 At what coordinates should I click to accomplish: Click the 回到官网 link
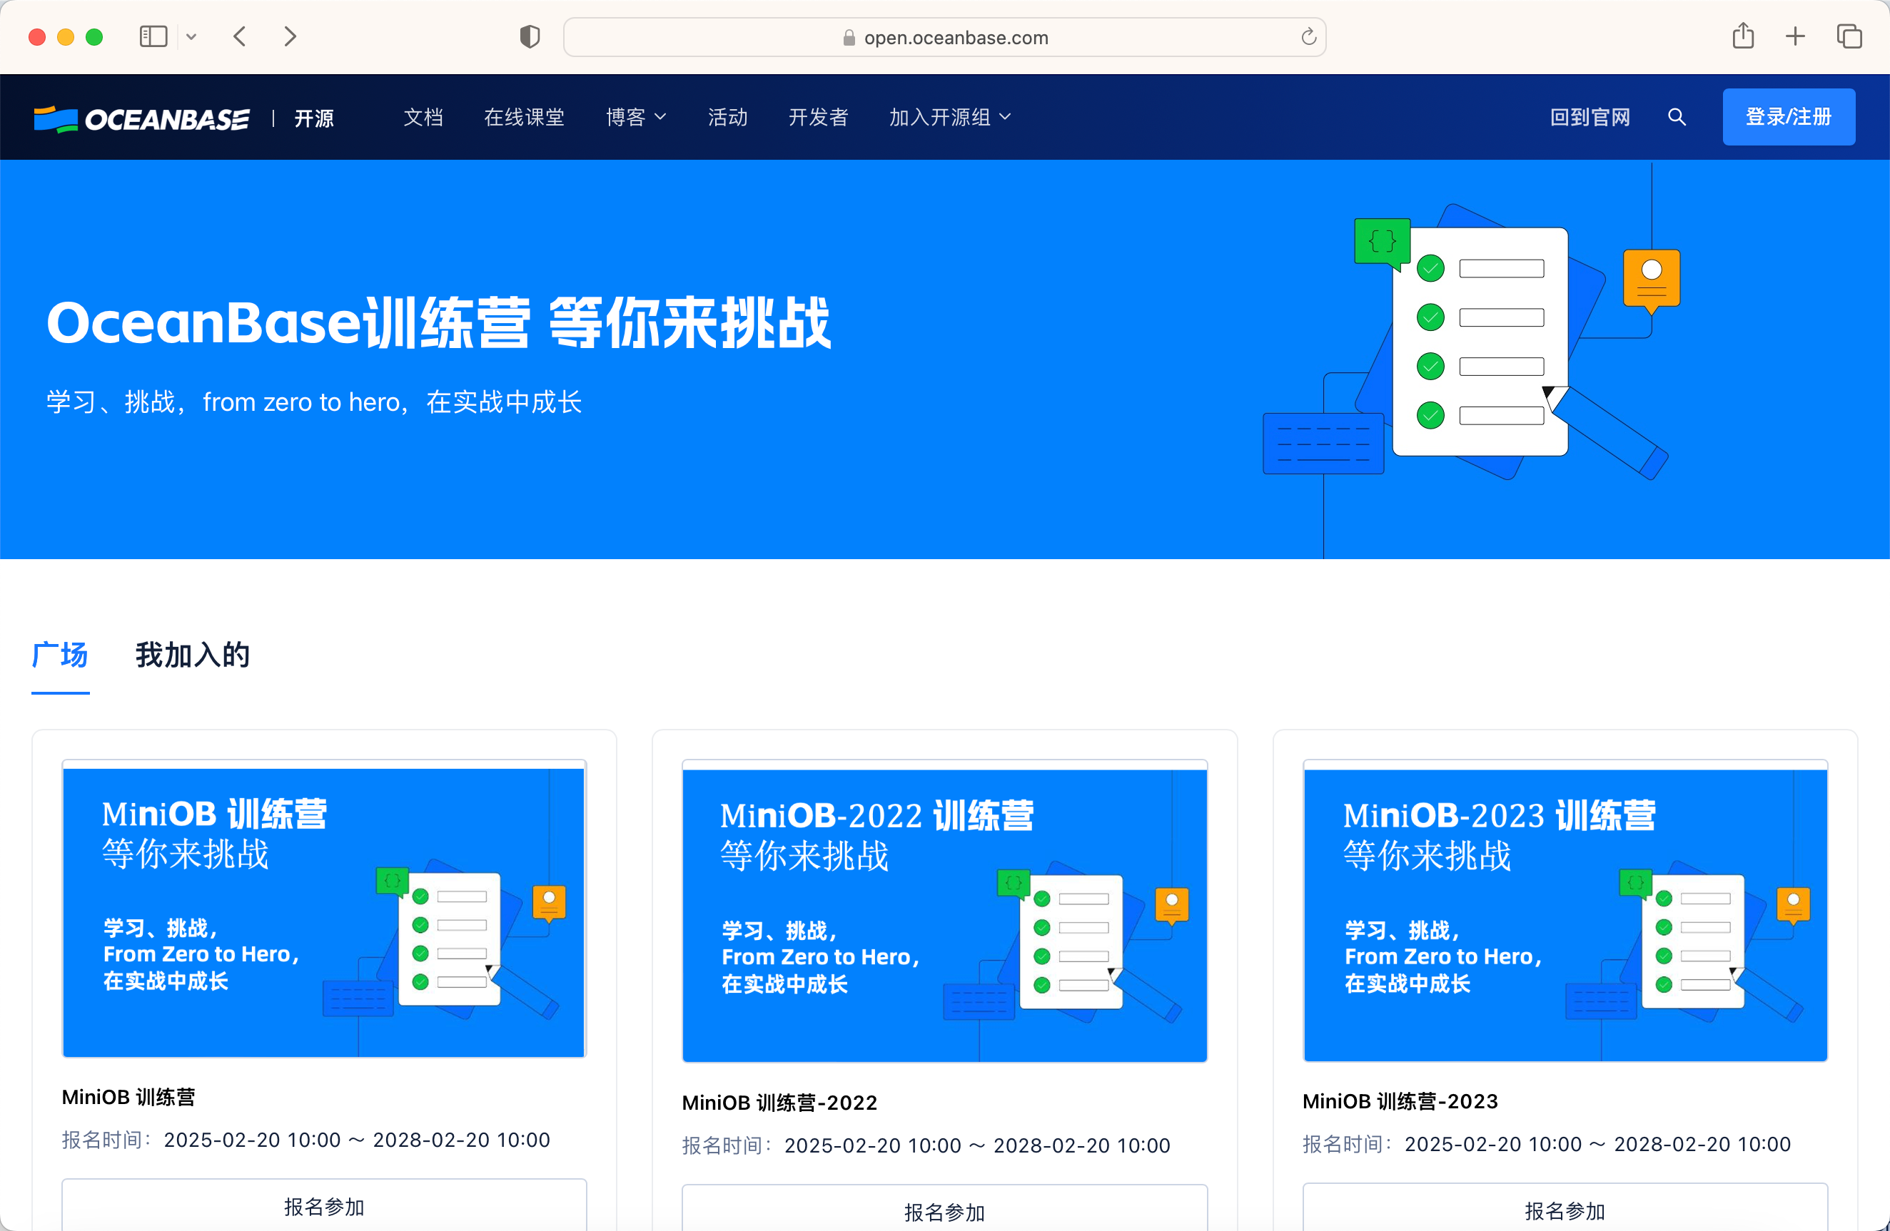1590,118
